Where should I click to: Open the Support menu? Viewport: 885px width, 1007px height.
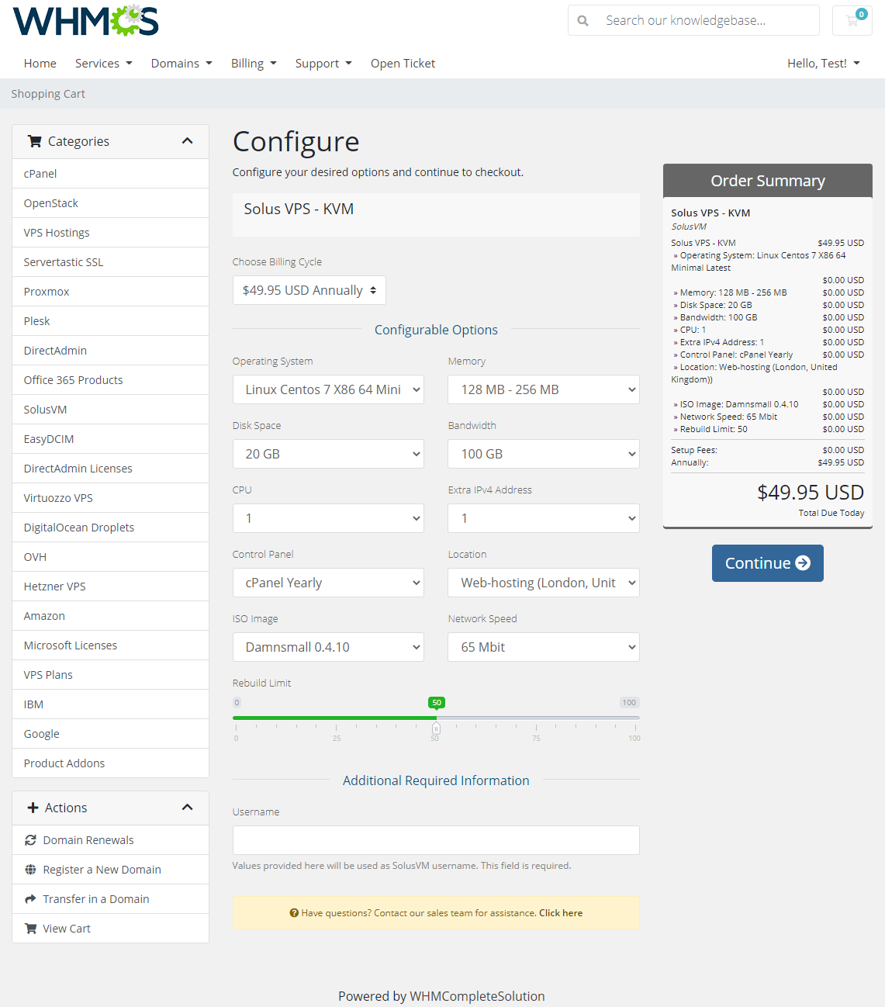click(323, 63)
